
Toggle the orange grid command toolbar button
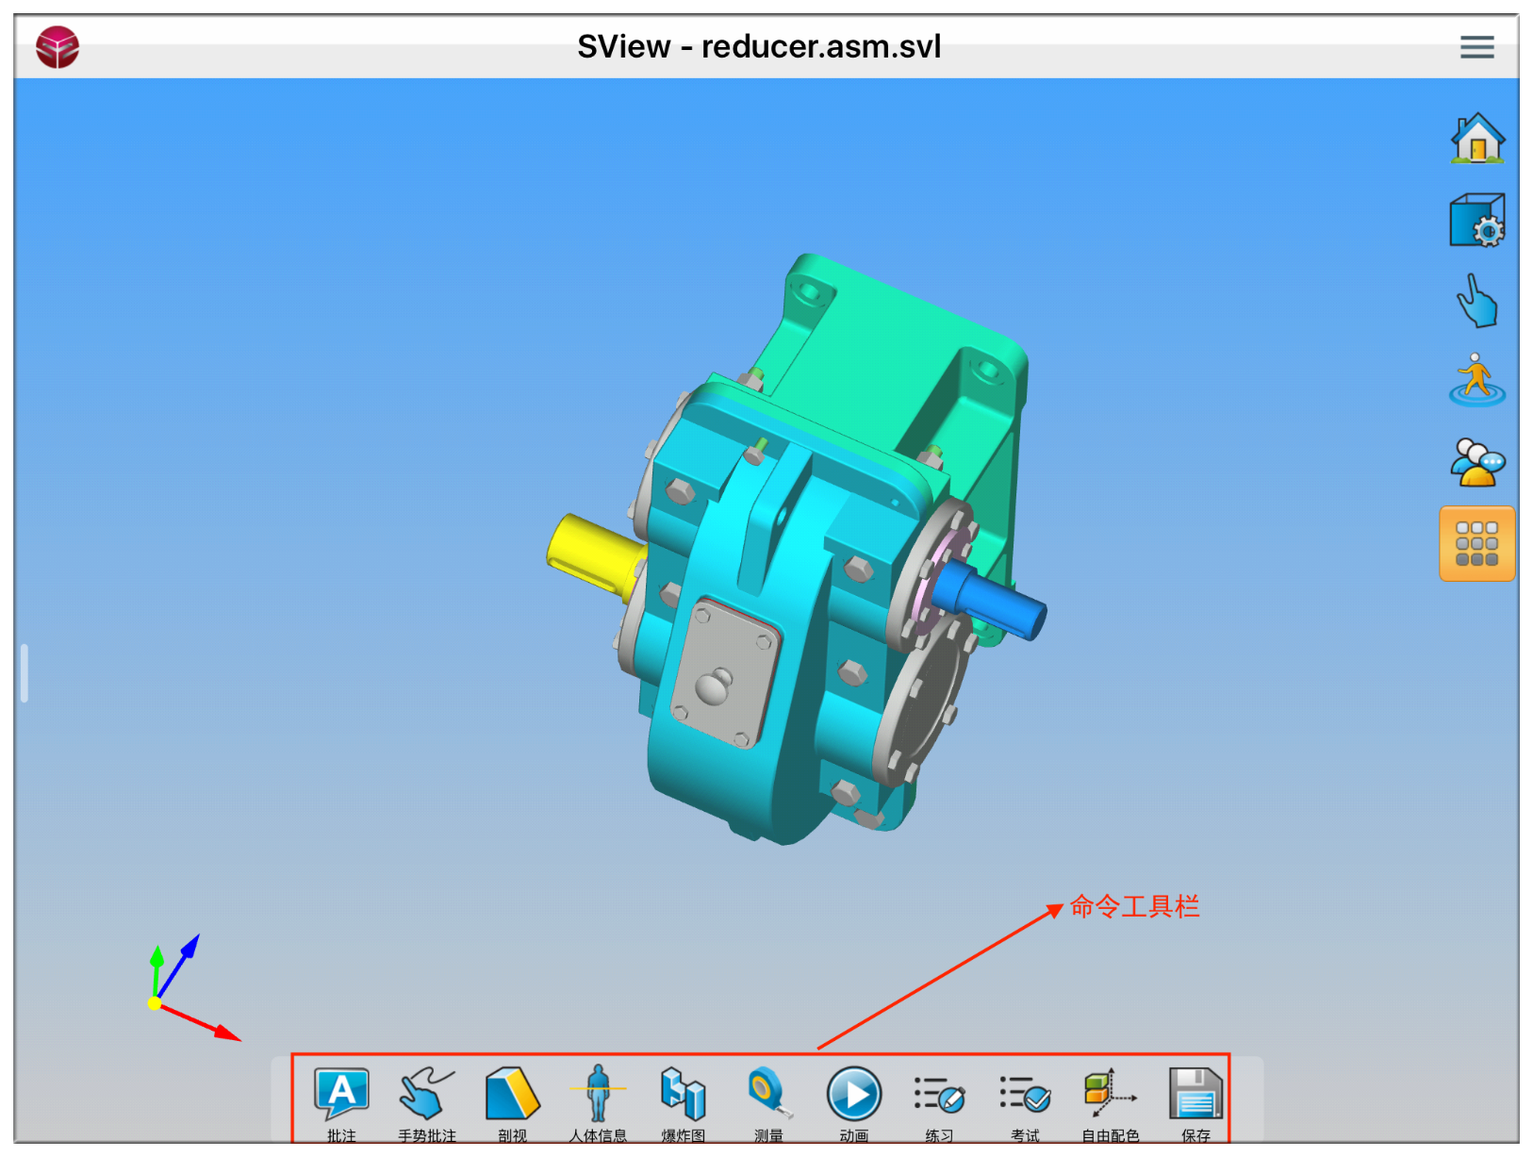(x=1477, y=544)
